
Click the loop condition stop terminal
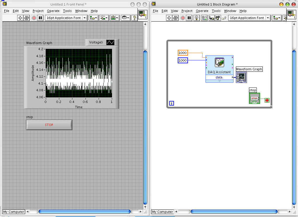point(267,100)
